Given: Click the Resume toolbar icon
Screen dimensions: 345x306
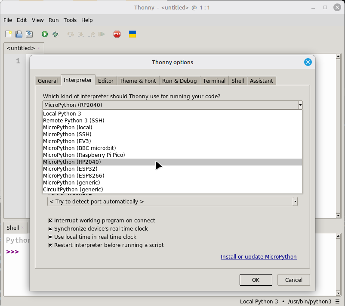Looking at the screenshot, I should 102,34.
